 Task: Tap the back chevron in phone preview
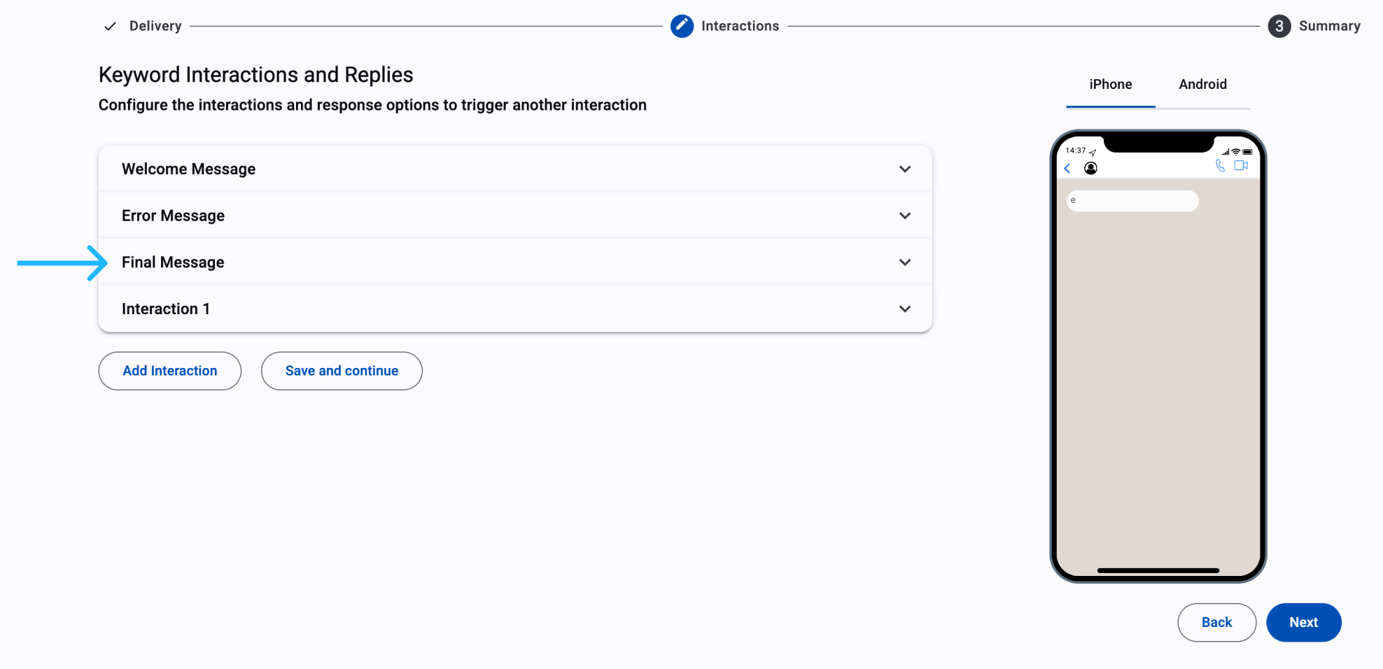(1067, 168)
